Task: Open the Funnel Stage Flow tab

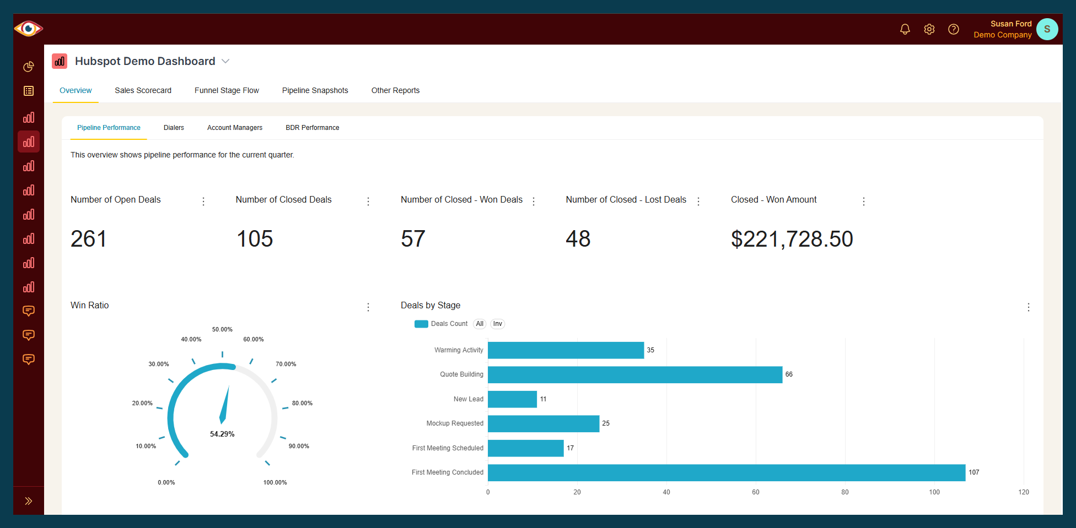Action: pyautogui.click(x=227, y=90)
